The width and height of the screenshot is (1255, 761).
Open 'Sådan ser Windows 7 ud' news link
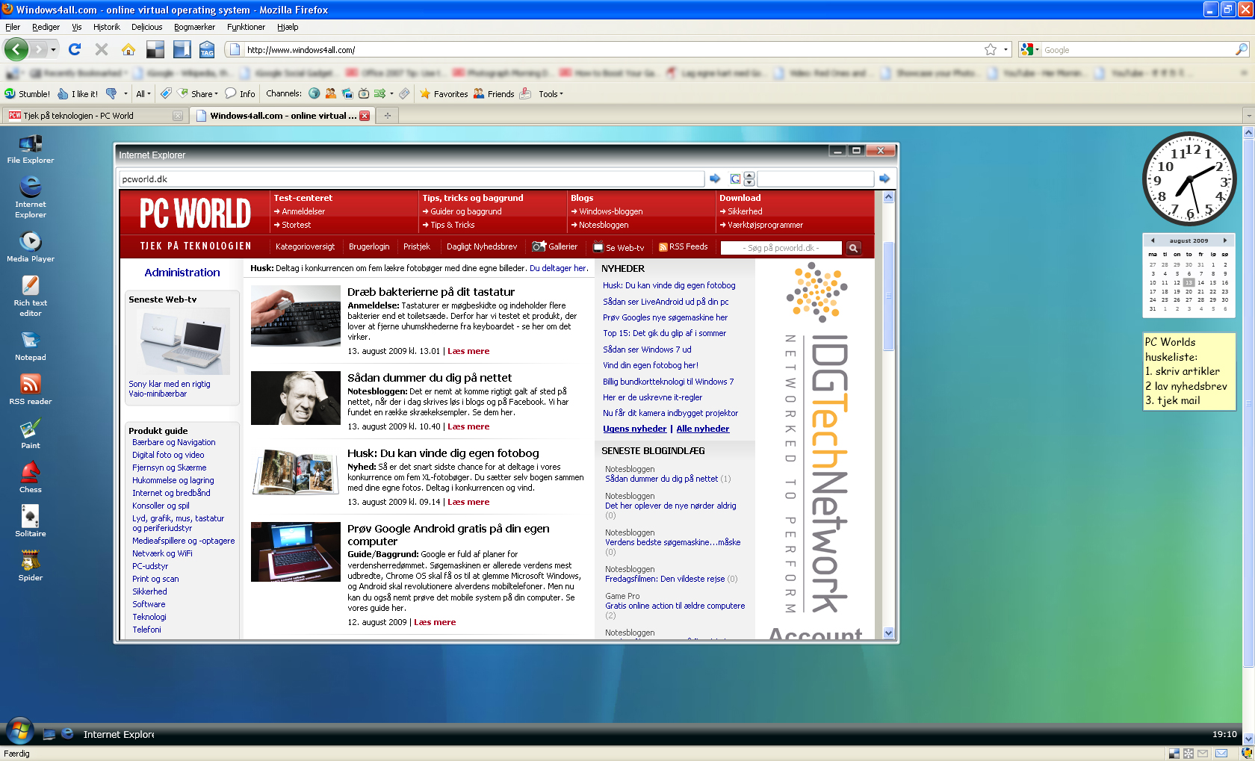pyautogui.click(x=647, y=350)
